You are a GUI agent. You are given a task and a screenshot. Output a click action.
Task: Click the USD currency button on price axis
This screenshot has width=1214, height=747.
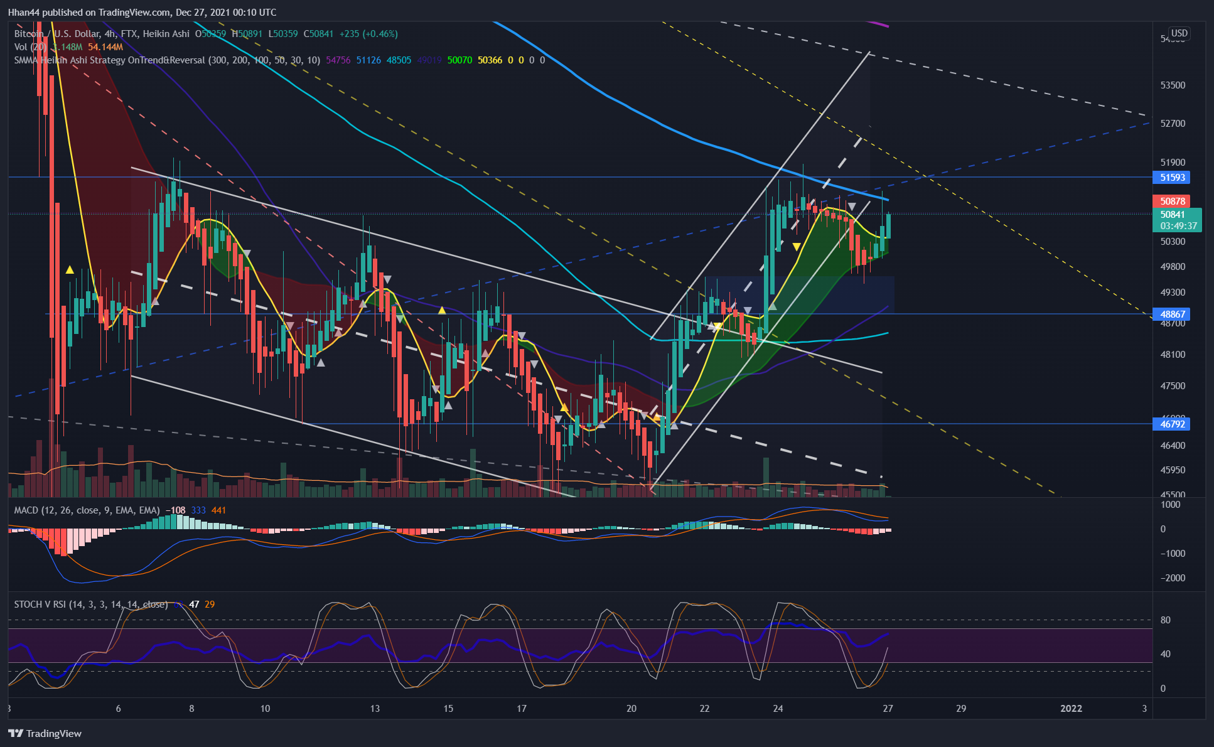(1179, 33)
